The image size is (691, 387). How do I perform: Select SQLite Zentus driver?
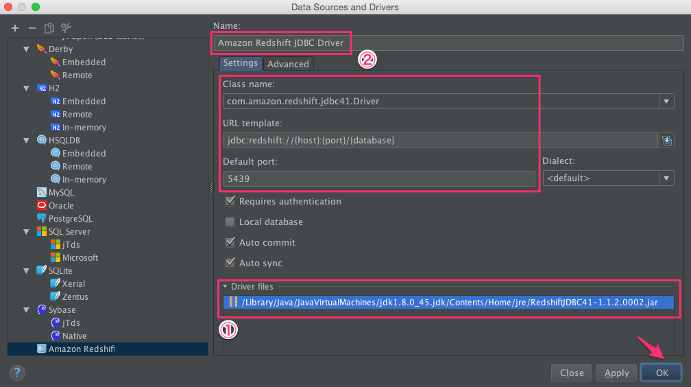tap(75, 296)
